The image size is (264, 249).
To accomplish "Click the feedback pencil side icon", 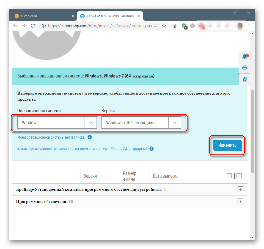I will (245, 79).
